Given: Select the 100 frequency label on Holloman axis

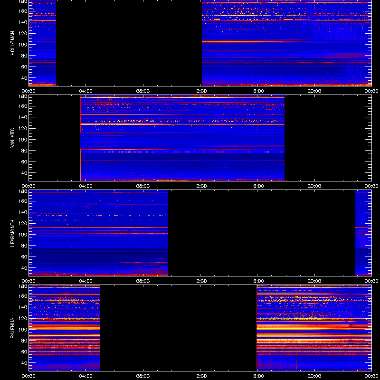Looking at the screenshot, I should tap(23, 45).
